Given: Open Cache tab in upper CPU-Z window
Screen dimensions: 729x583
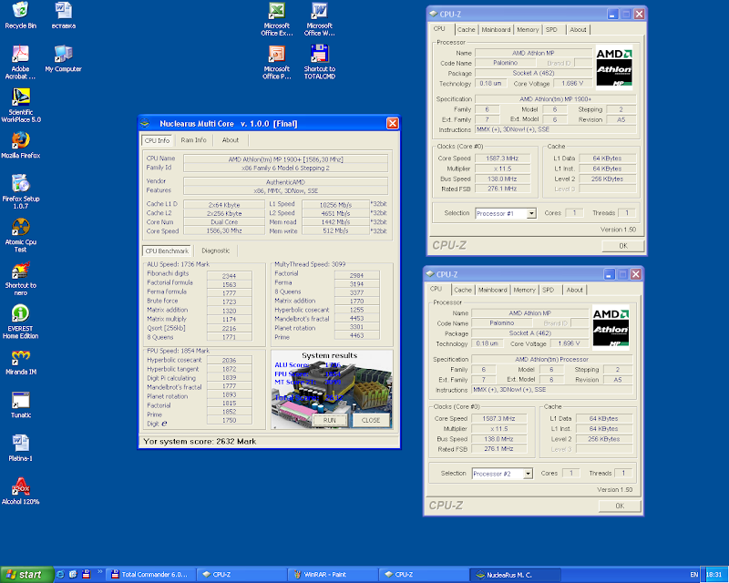Looking at the screenshot, I should coord(466,30).
